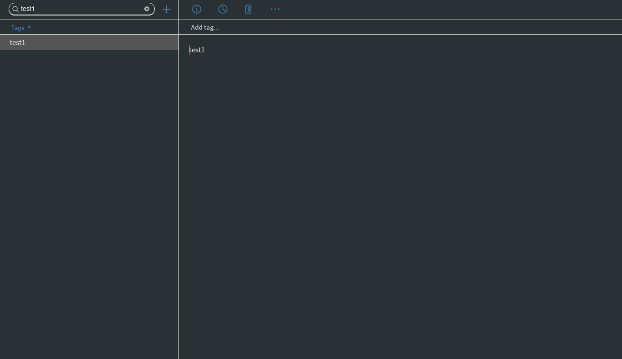Click the Tags label heading
Screen dimensions: 622x359
click(17, 27)
